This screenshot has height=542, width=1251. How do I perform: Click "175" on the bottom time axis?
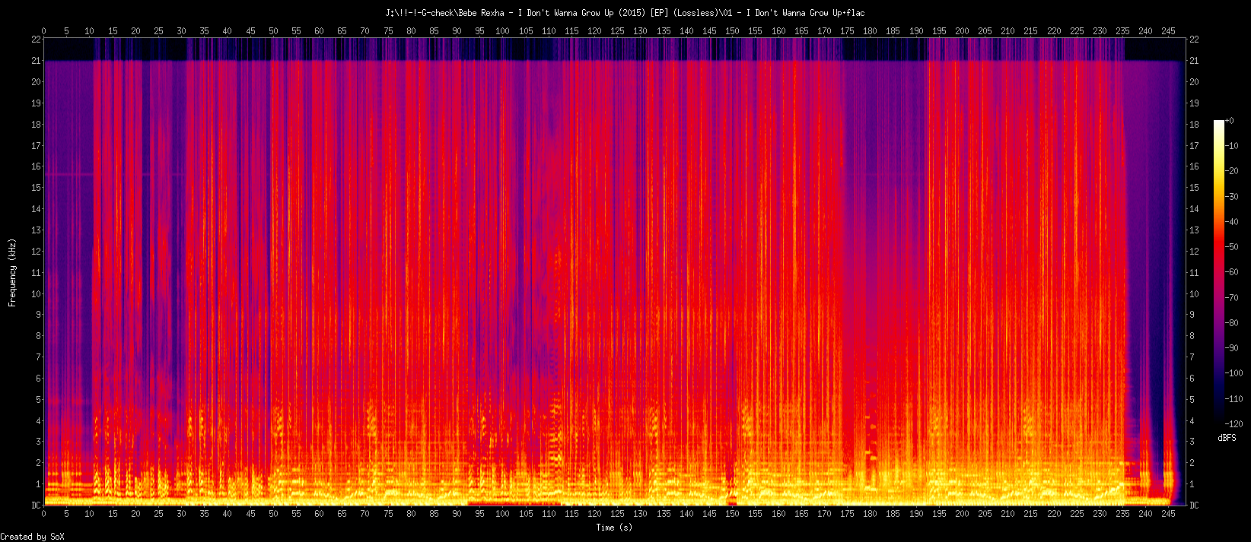847,514
